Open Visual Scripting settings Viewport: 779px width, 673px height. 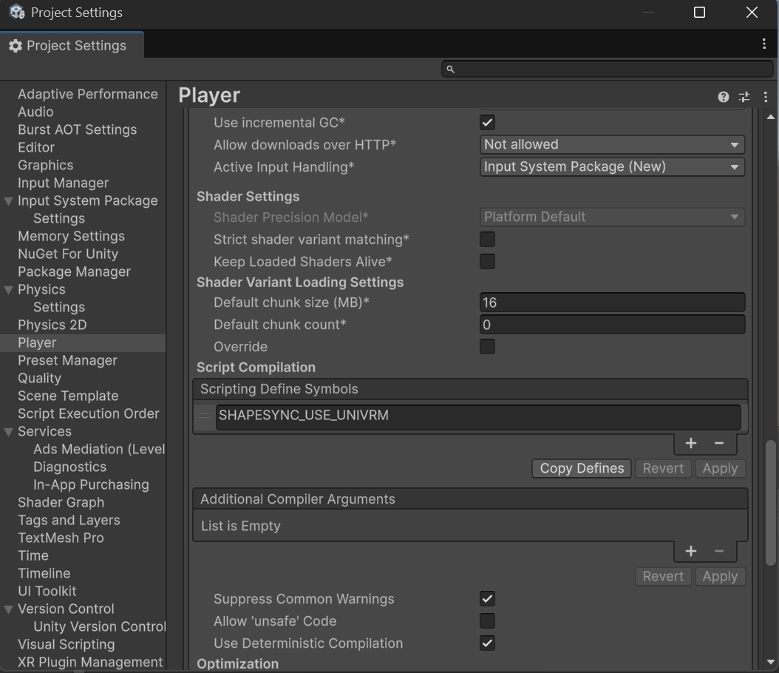tap(66, 644)
